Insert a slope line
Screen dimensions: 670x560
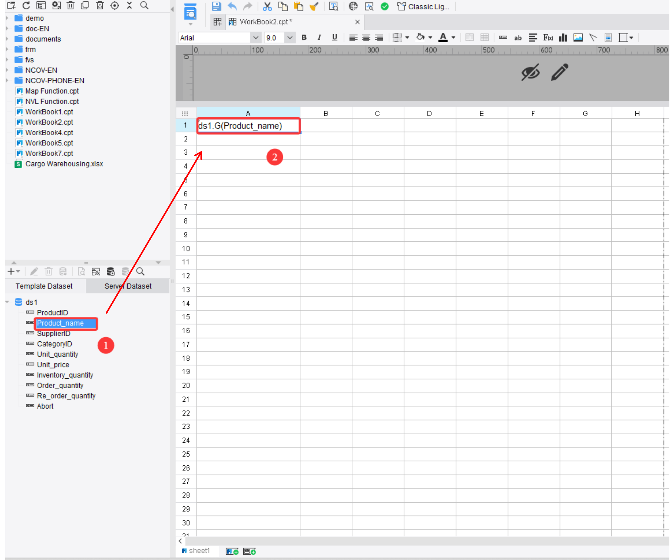(x=593, y=38)
